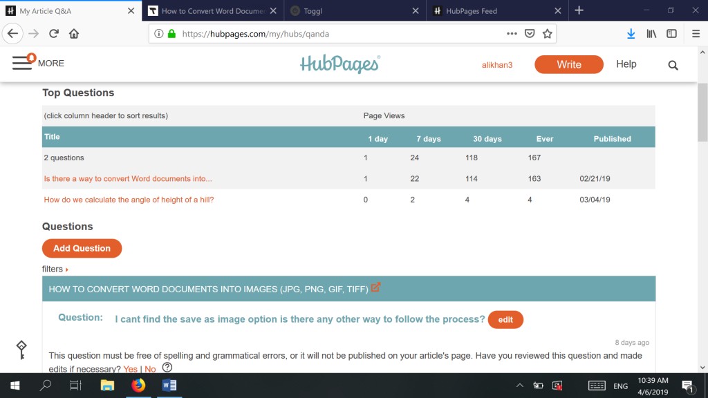Open 'Is there a way to convert Word documents' question
Viewport: 708px width, 398px height.
(128, 179)
